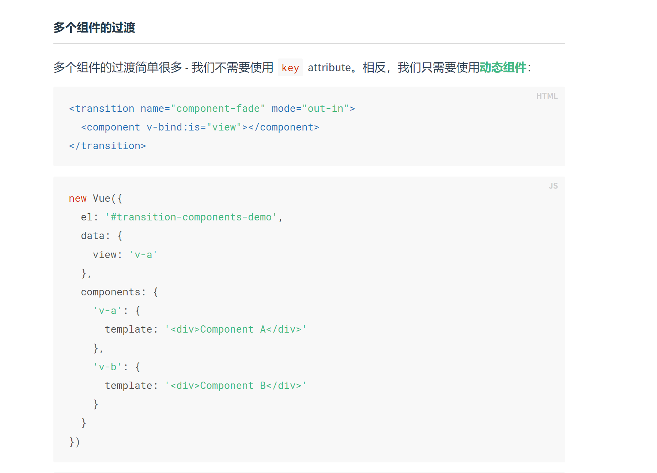Click the "component-fade" name attribute value

(x=218, y=109)
